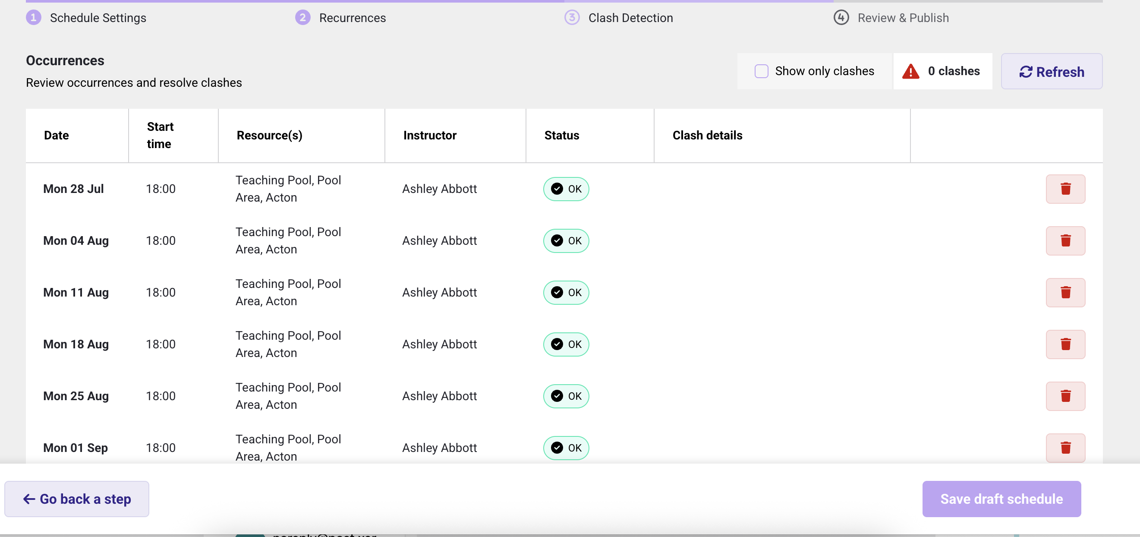Open the Clash Detection step
The height and width of the screenshot is (537, 1140).
coord(630,18)
